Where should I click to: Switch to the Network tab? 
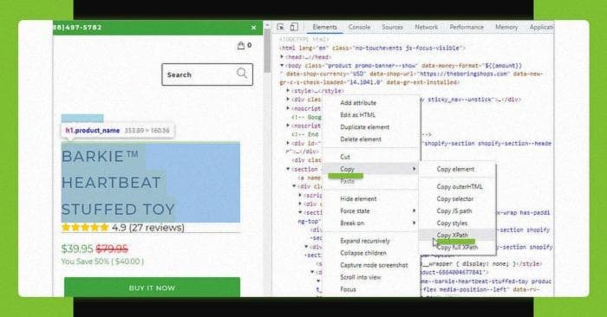(x=427, y=27)
